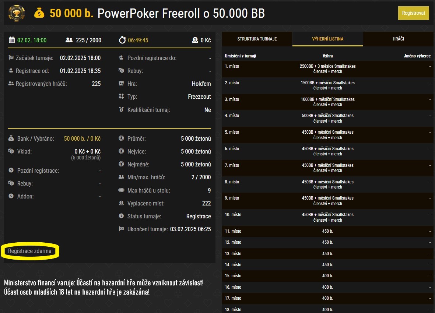This screenshot has width=435, height=313.
Task: Click the coins icon beside right-column Rebuy
Action: 121,70
